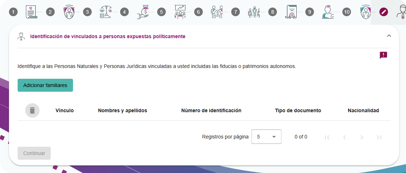The width and height of the screenshot is (406, 173).
Task: Go to first page of records
Action: click(327, 137)
